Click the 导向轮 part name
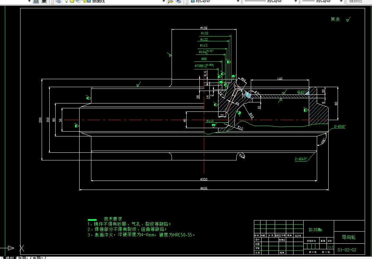The image size is (372, 259). point(349,237)
